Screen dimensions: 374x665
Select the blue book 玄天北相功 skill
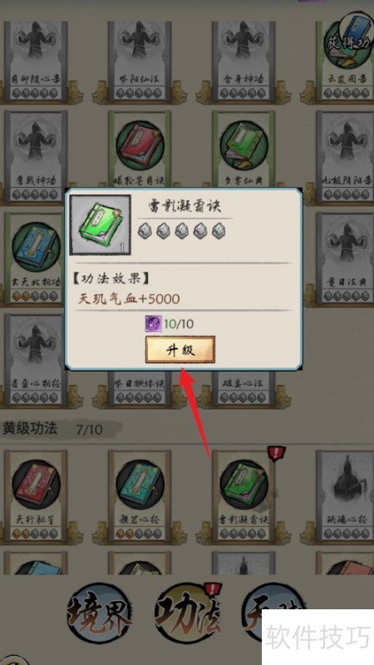[36, 258]
